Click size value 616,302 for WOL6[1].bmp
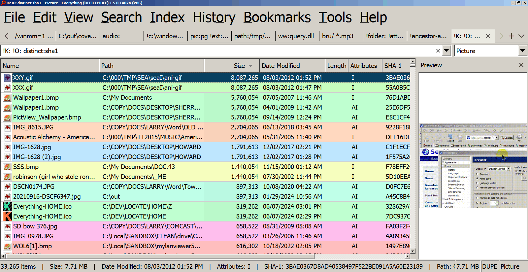 (247, 246)
